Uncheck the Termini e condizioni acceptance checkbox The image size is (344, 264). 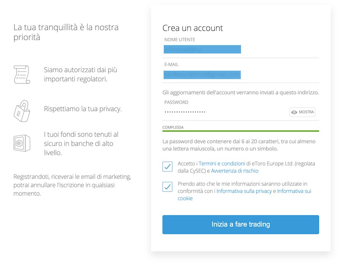point(167,166)
